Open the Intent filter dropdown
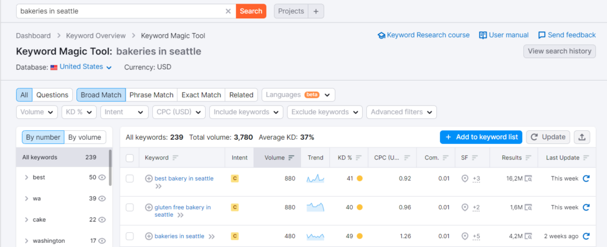607x247 pixels. (x=124, y=112)
